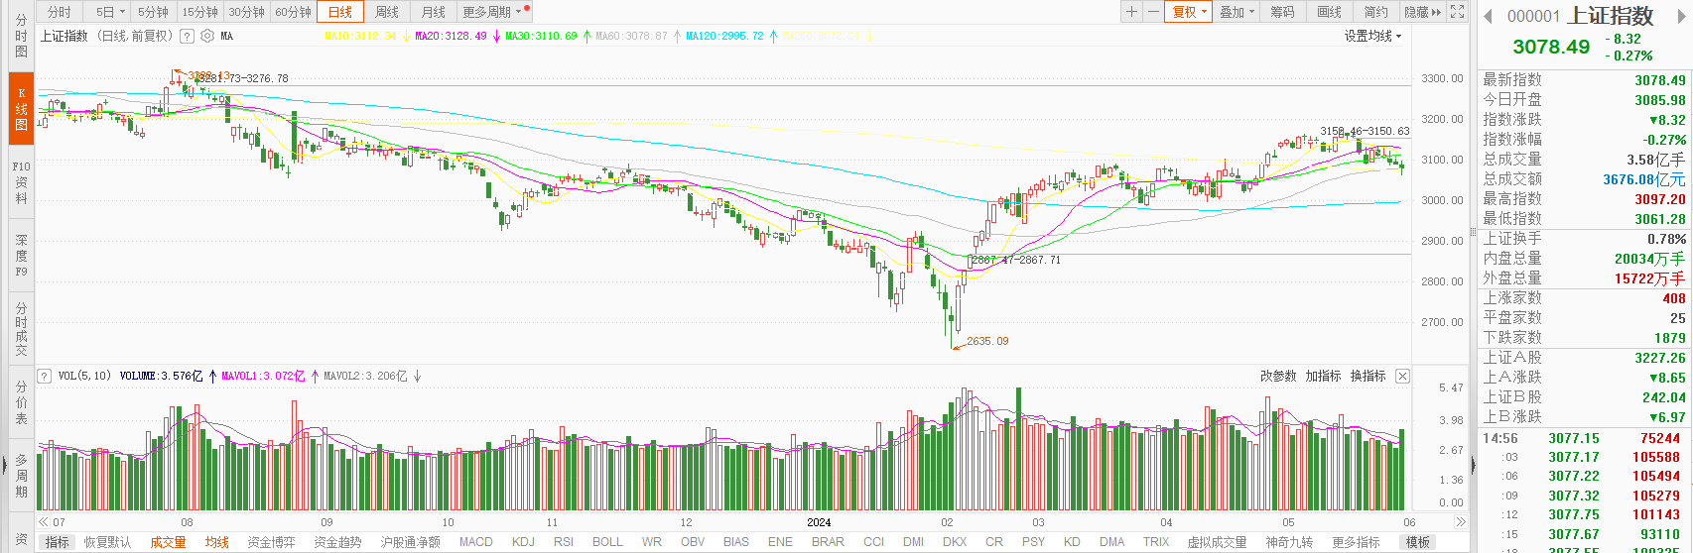The height and width of the screenshot is (553, 1693).
Task: Select WR indicator
Action: [x=651, y=542]
